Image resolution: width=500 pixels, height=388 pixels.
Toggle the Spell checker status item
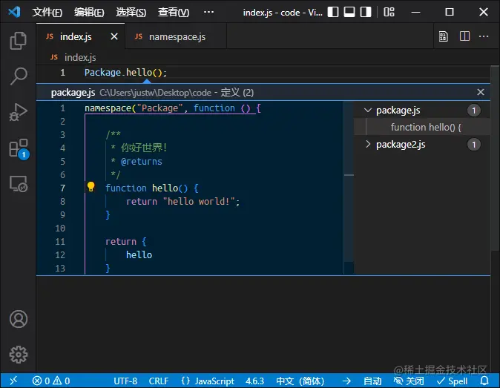[452, 381]
